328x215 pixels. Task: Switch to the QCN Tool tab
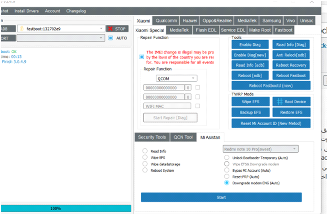(183, 137)
